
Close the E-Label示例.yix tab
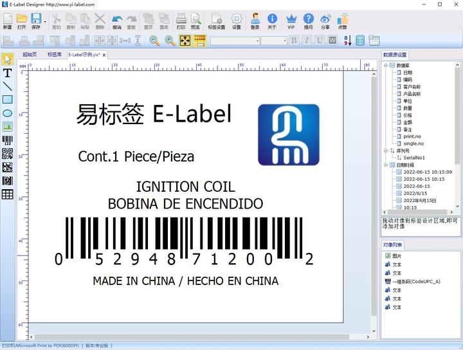tap(104, 55)
